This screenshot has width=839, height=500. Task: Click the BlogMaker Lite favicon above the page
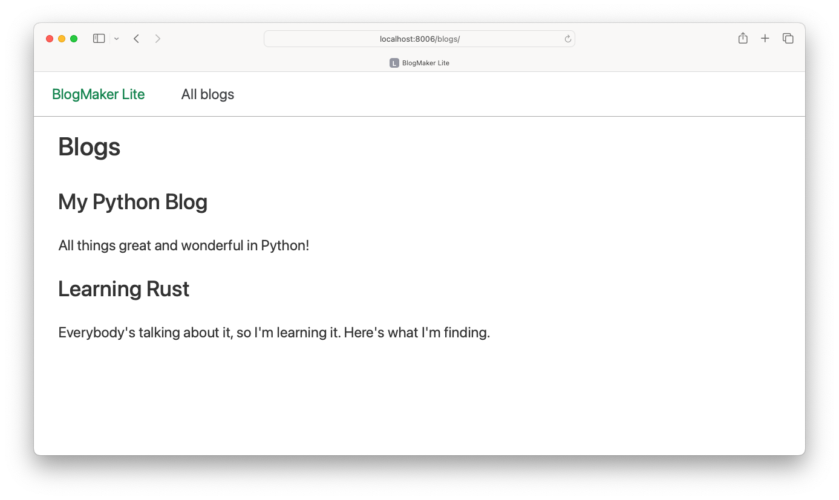[394, 62]
